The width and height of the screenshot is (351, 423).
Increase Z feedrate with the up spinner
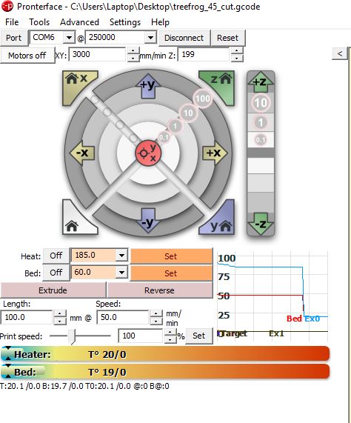coord(237,50)
